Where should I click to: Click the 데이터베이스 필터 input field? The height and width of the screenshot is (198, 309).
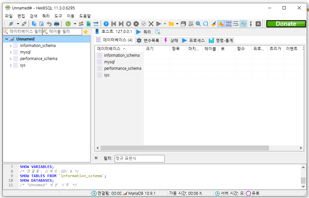click(23, 31)
